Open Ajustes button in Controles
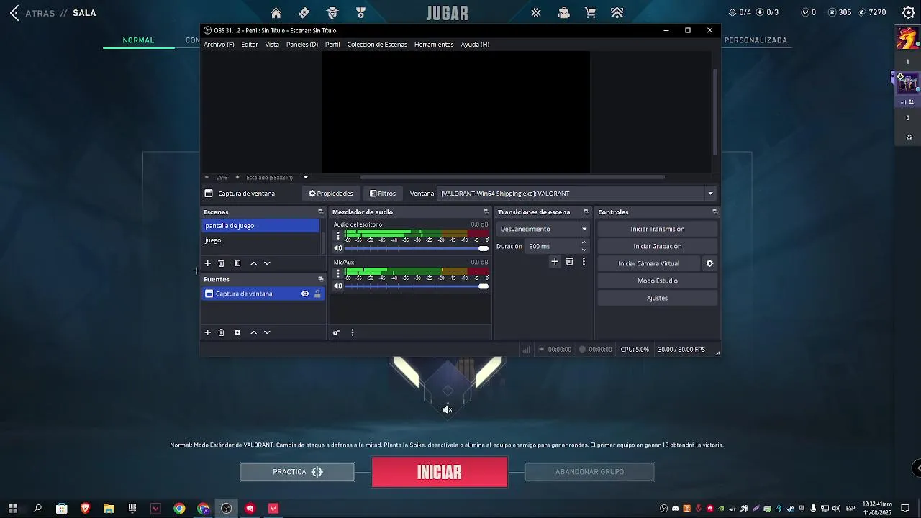The width and height of the screenshot is (921, 518). [x=658, y=298]
